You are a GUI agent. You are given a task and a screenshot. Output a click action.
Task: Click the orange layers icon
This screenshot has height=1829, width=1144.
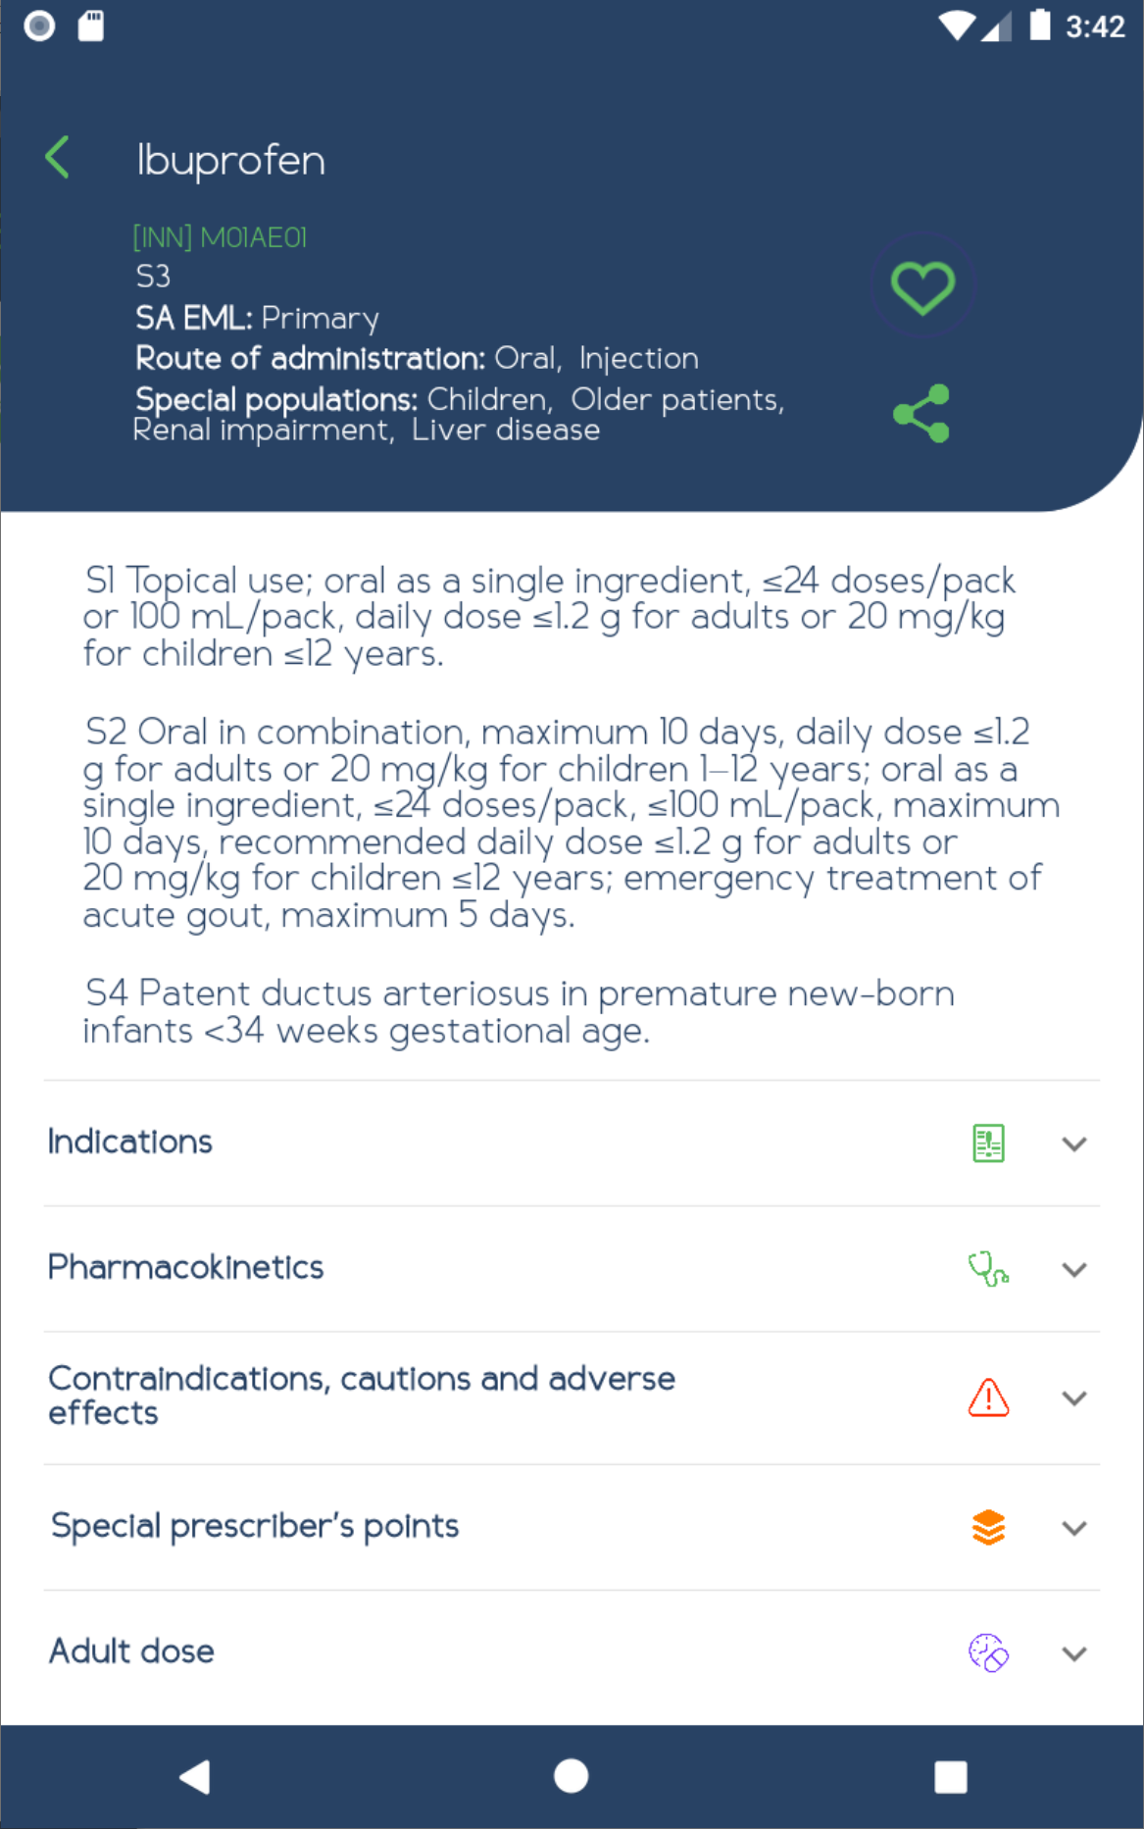pyautogui.click(x=988, y=1527)
